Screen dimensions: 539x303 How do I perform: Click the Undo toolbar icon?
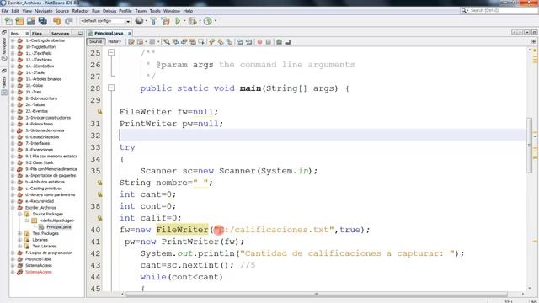[x=57, y=21]
